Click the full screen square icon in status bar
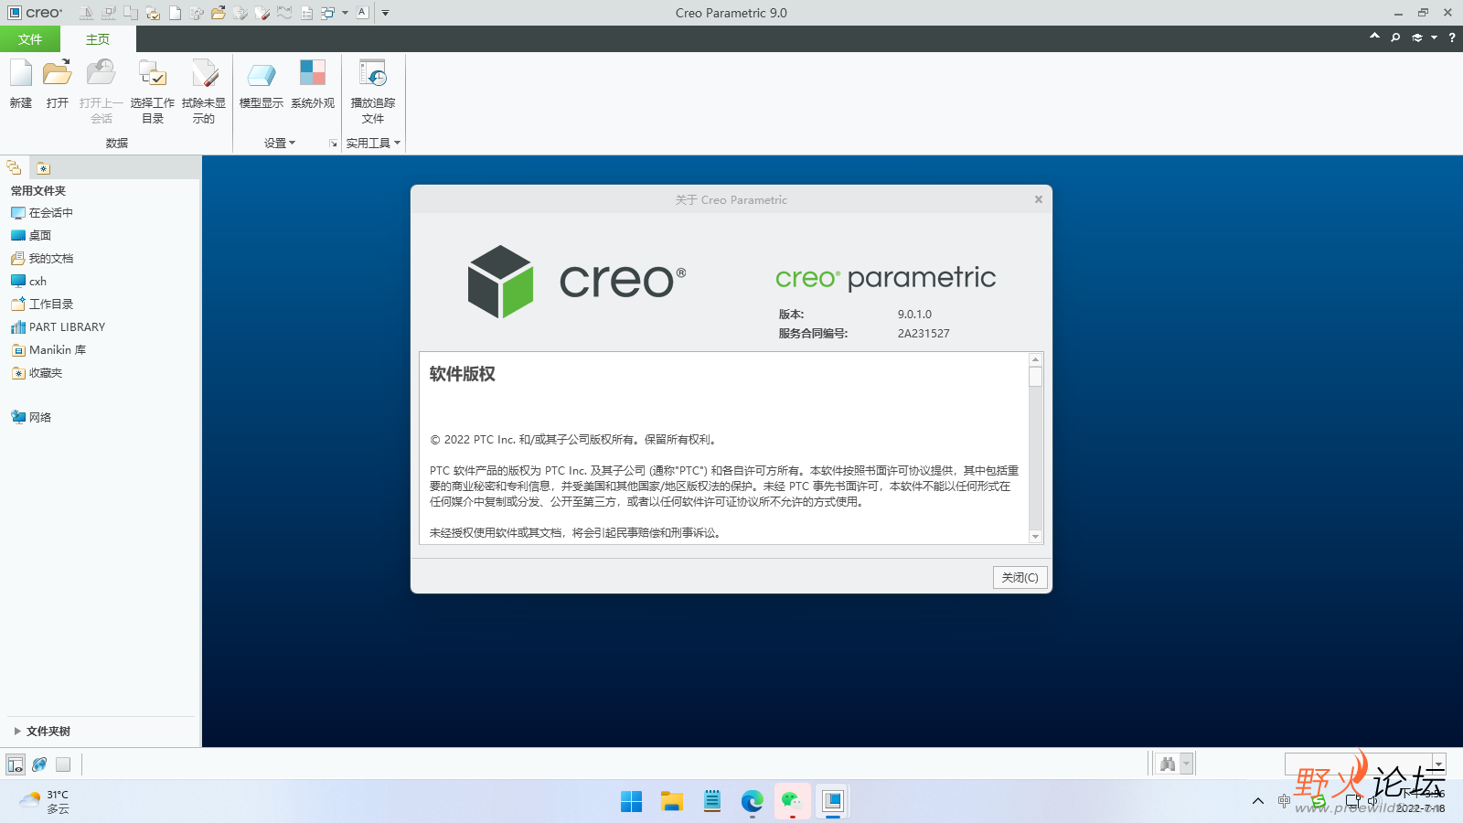Screen dimensions: 1463x823 point(63,764)
